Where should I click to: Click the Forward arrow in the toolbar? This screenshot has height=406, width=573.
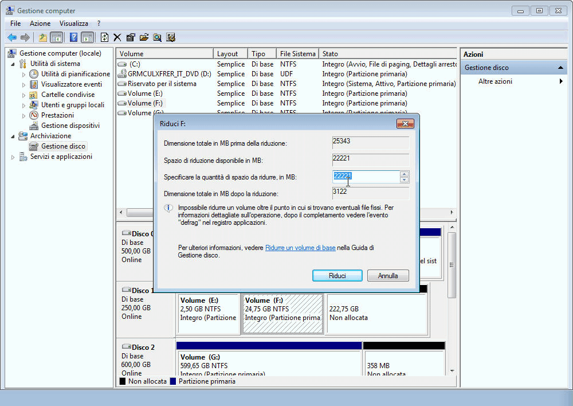tap(25, 37)
